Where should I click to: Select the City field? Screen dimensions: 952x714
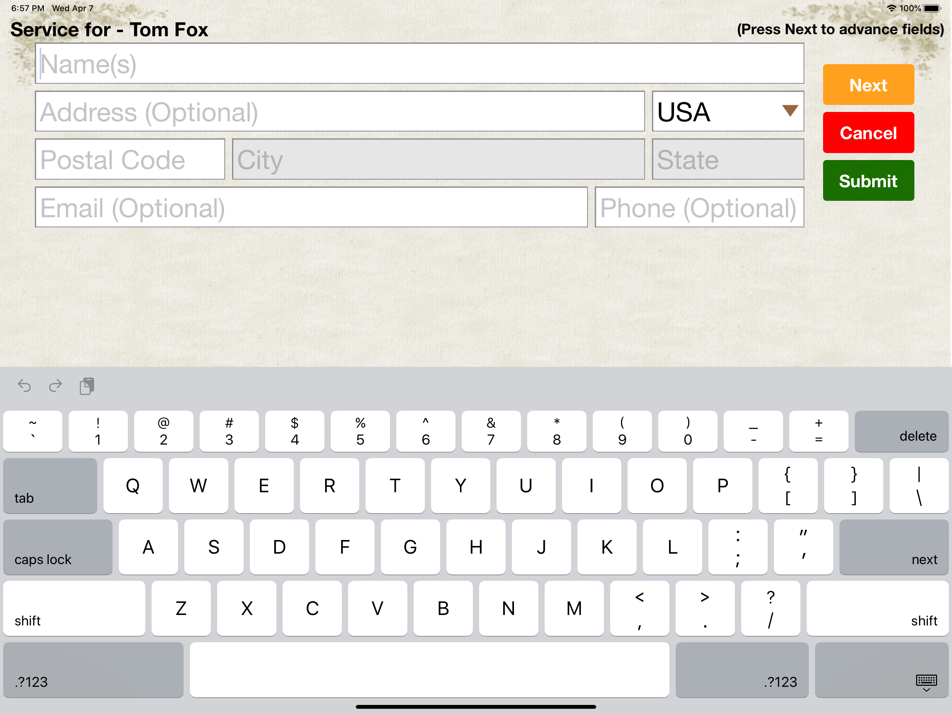(438, 159)
